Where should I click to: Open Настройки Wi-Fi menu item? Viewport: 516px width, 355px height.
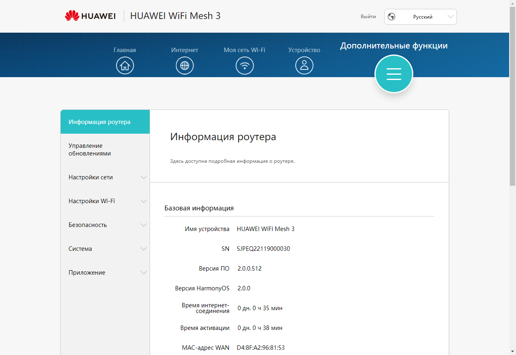pyautogui.click(x=105, y=201)
